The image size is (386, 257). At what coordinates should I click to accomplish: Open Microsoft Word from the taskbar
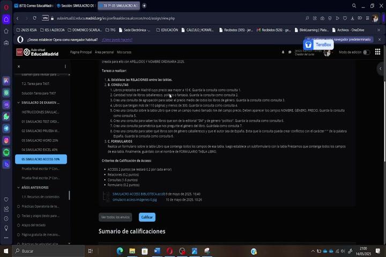click(157, 251)
